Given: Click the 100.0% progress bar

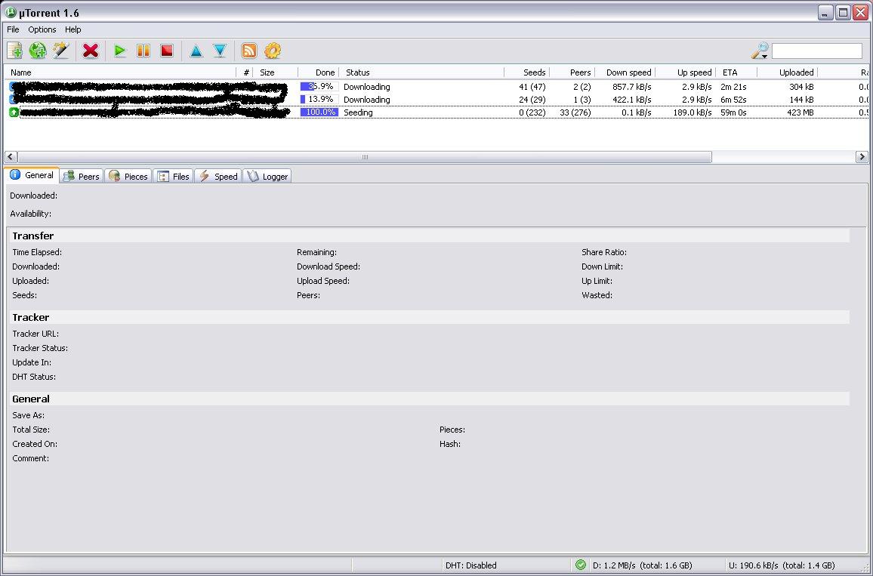Looking at the screenshot, I should (319, 112).
